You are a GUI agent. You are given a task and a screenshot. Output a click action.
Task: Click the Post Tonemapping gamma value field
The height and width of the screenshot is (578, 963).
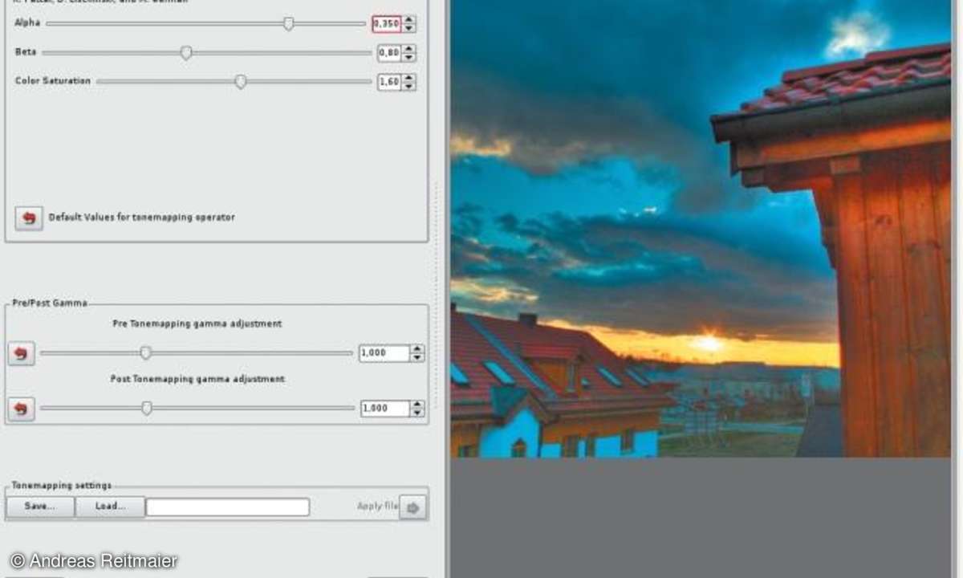[384, 409]
